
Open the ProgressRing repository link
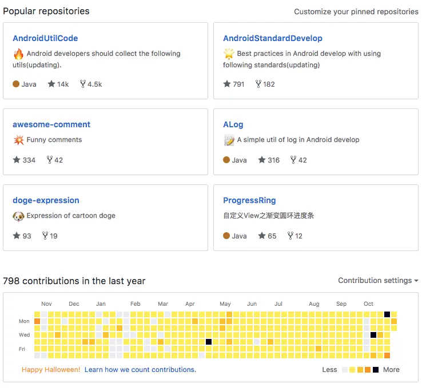click(249, 200)
